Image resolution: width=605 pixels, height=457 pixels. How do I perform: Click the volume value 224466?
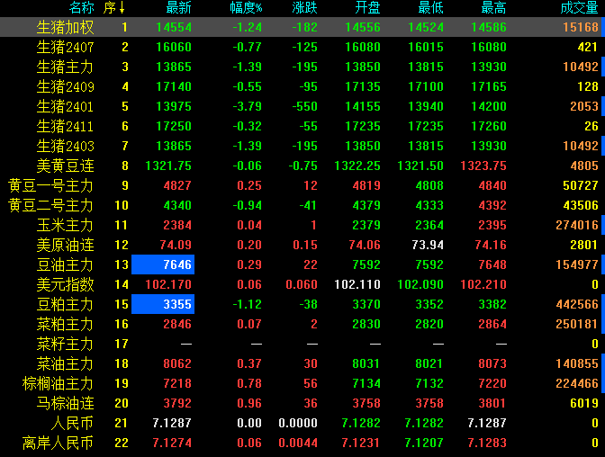tap(577, 384)
